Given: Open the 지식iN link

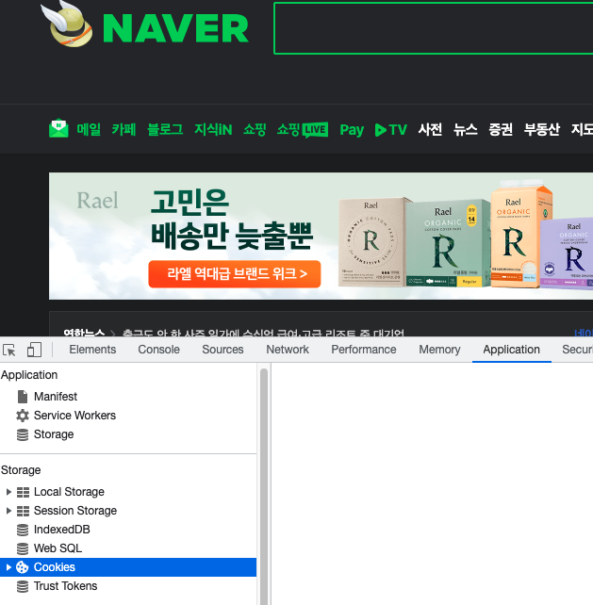Looking at the screenshot, I should pos(213,129).
